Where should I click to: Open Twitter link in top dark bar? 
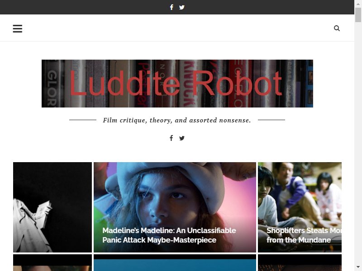coord(182,7)
